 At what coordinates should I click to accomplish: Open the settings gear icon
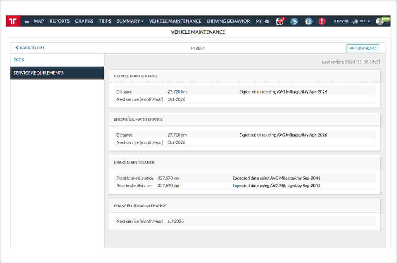[x=267, y=21]
